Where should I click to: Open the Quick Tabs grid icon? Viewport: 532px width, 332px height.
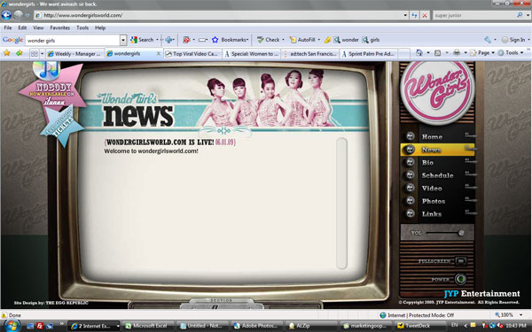click(x=35, y=53)
